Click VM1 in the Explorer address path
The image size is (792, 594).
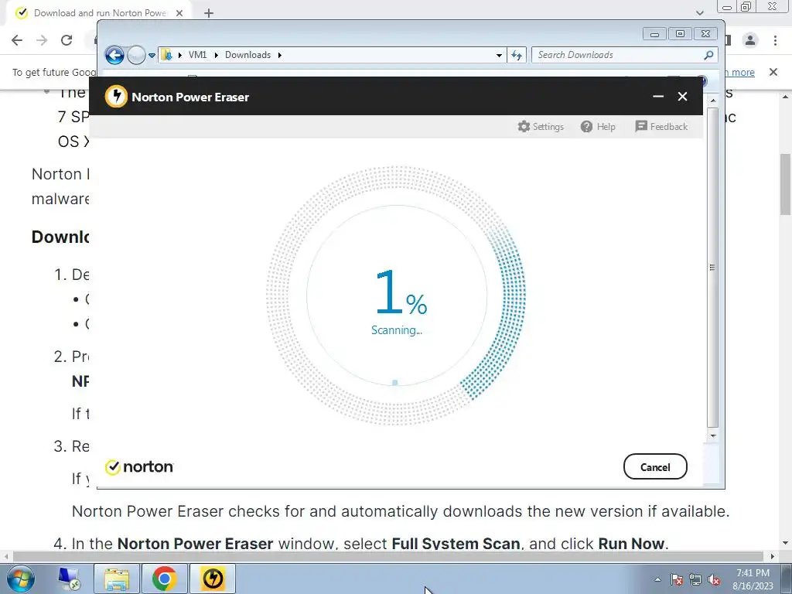click(197, 55)
